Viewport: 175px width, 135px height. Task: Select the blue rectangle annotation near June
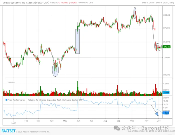(x=77, y=41)
